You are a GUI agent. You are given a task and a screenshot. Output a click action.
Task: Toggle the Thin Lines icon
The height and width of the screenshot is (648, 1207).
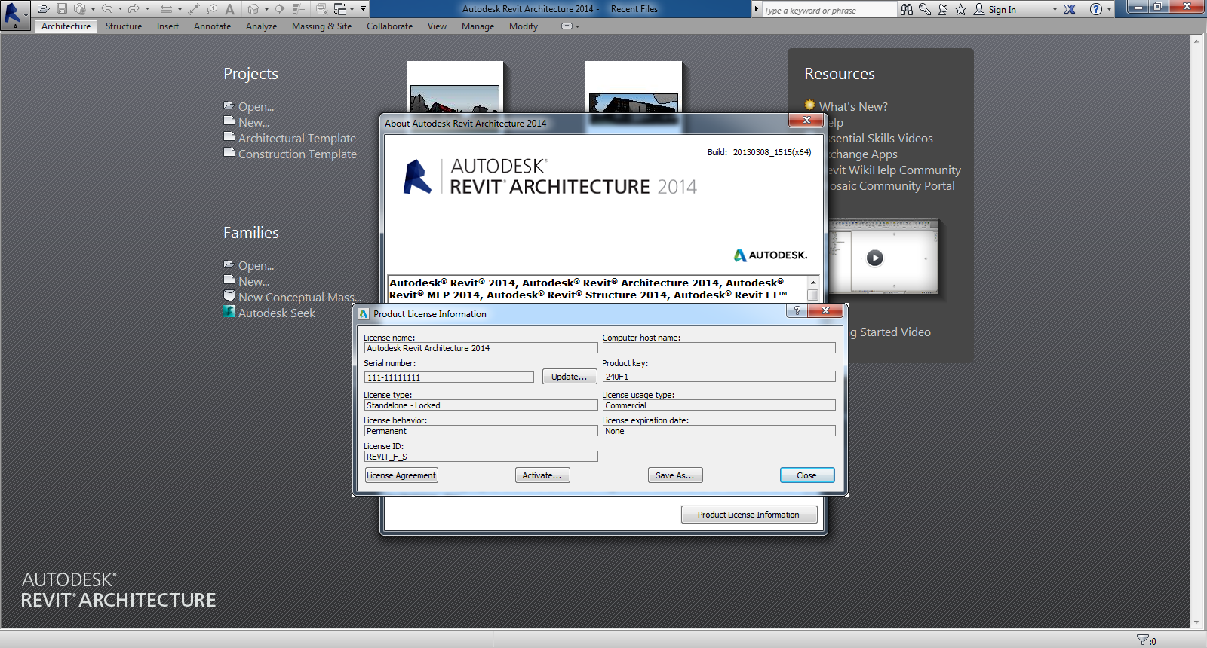pyautogui.click(x=299, y=9)
